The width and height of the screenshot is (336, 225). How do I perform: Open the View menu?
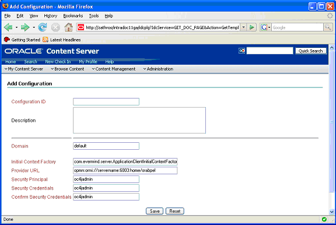coord(34,16)
